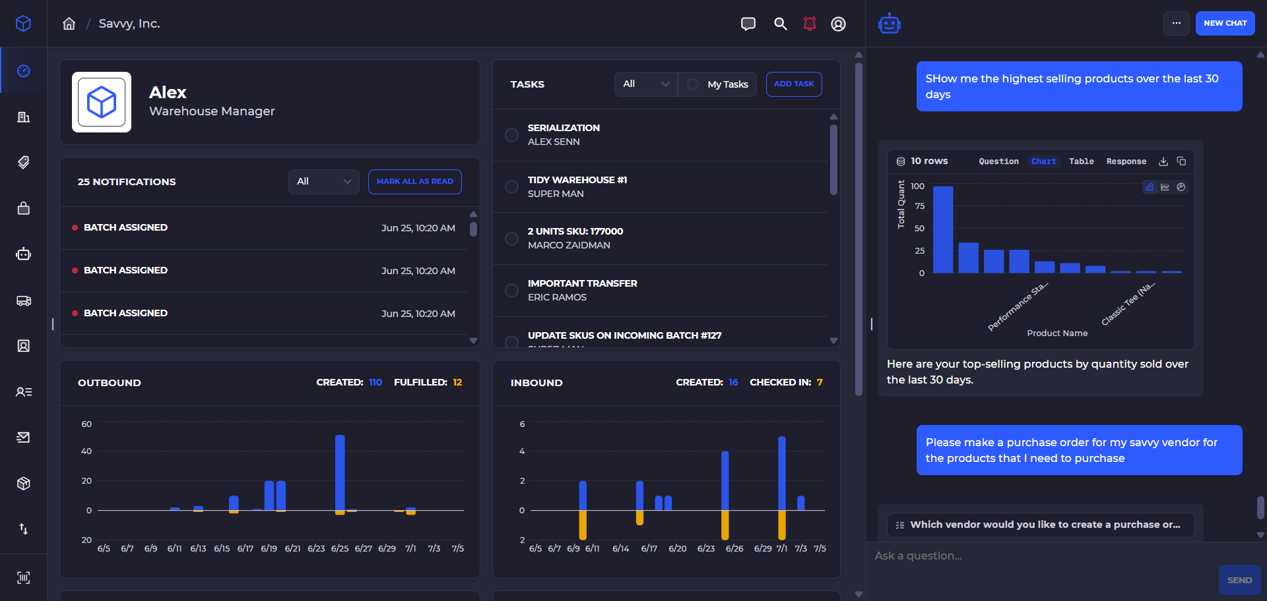
Task: Open the red notification bell
Action: point(810,24)
